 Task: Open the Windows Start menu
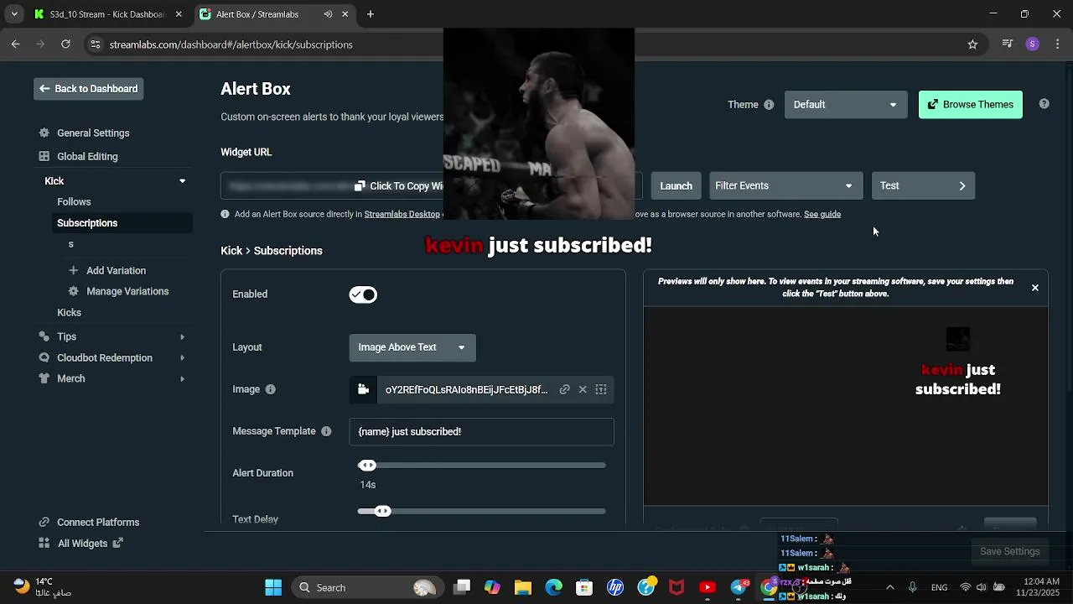[273, 587]
